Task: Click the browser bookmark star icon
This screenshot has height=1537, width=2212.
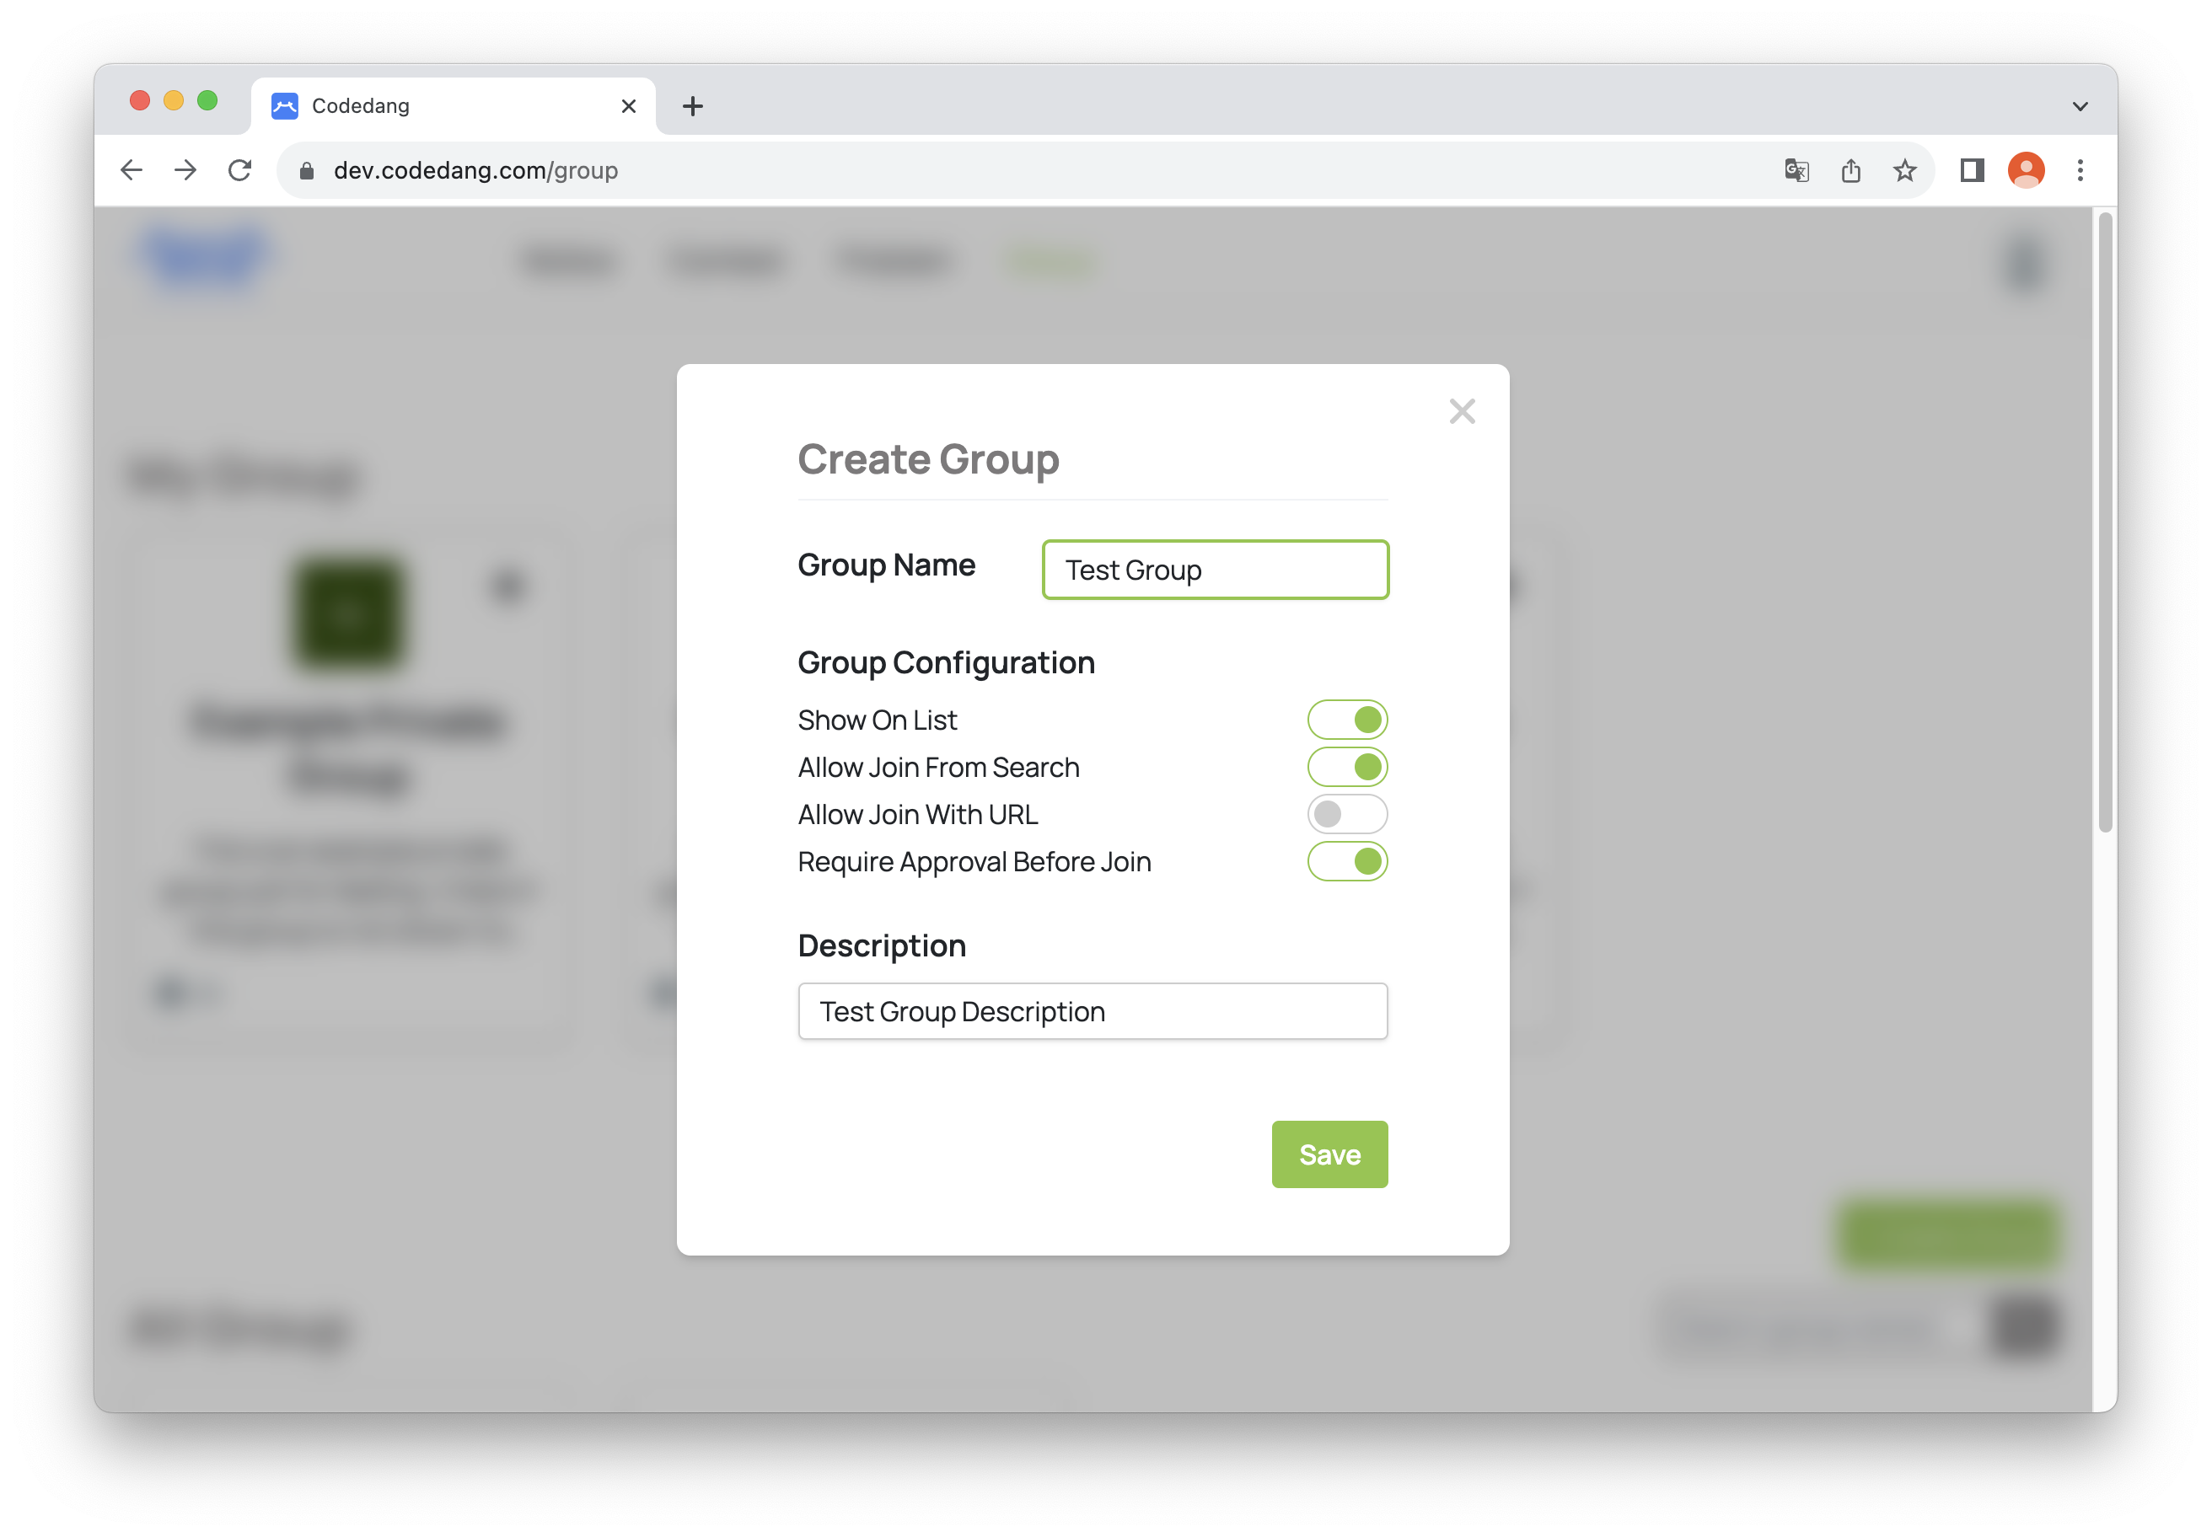Action: pos(1904,169)
